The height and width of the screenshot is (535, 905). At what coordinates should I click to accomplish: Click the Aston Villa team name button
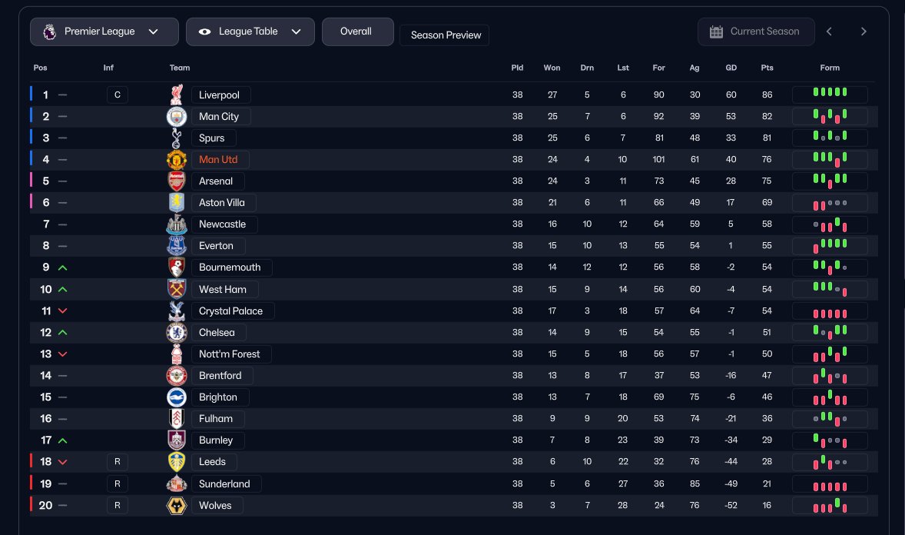pos(223,203)
